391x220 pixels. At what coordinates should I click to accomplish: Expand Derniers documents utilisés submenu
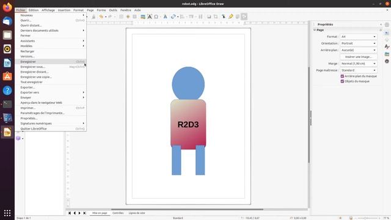(x=51, y=31)
